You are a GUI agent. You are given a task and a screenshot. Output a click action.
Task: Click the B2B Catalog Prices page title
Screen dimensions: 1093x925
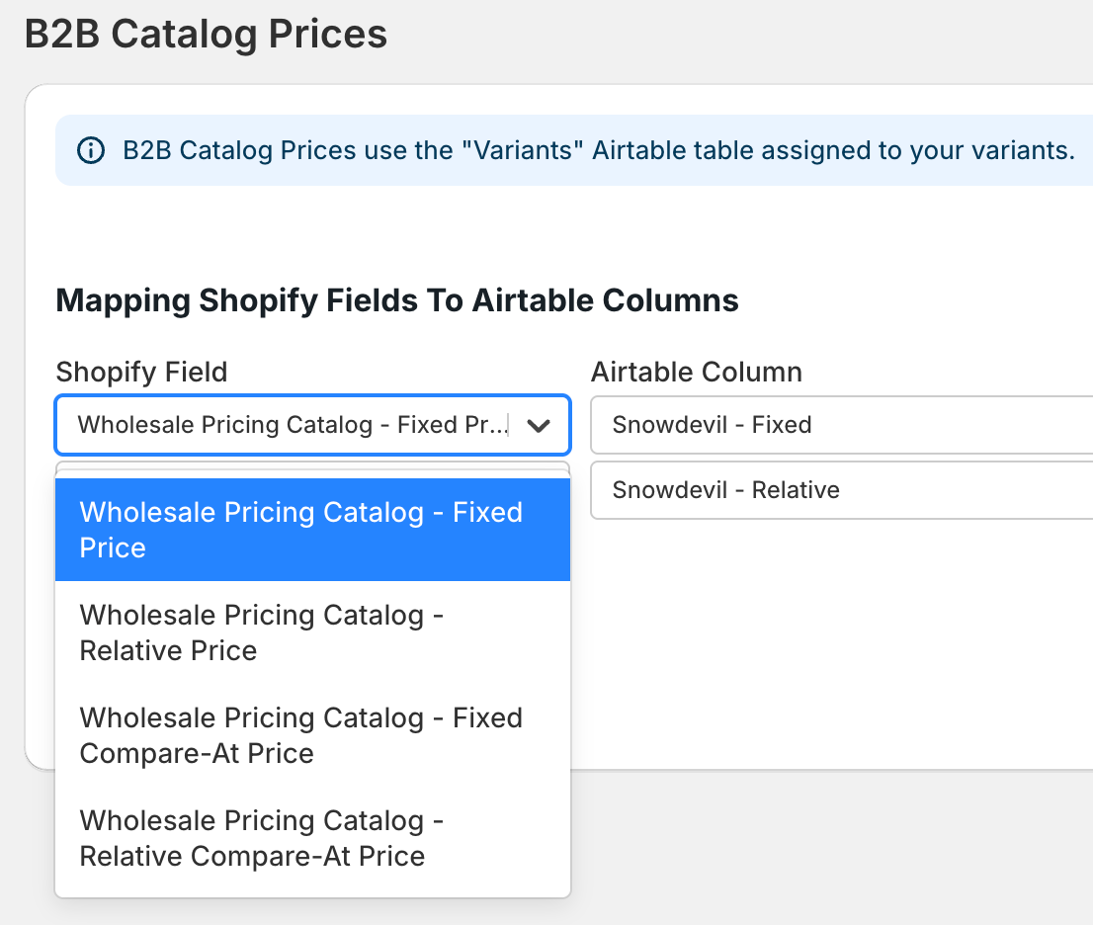click(x=206, y=35)
